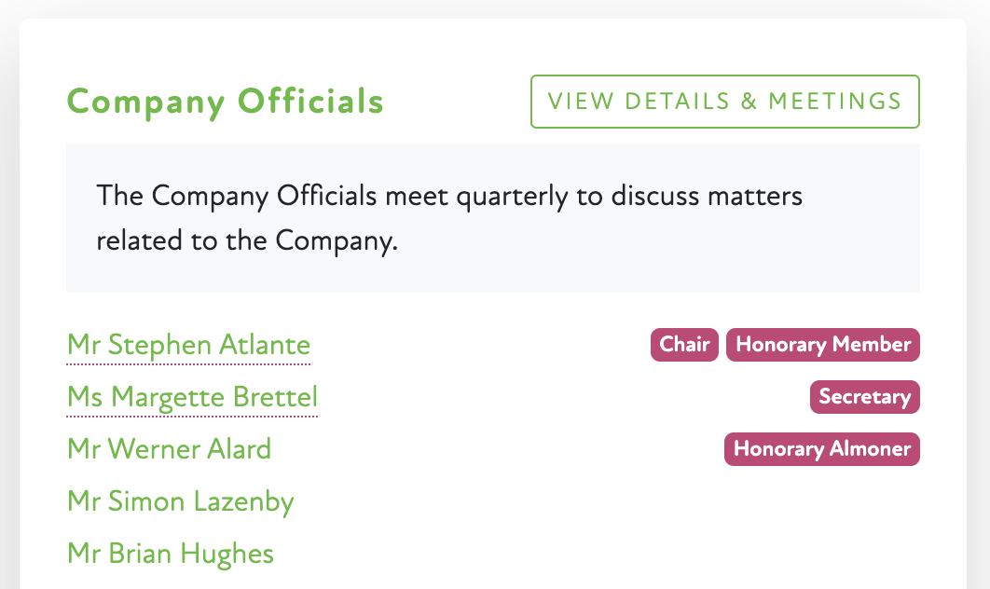Screen dimensions: 990x589
Task: Open the name link beside the Secretary badge
Action: [192, 397]
